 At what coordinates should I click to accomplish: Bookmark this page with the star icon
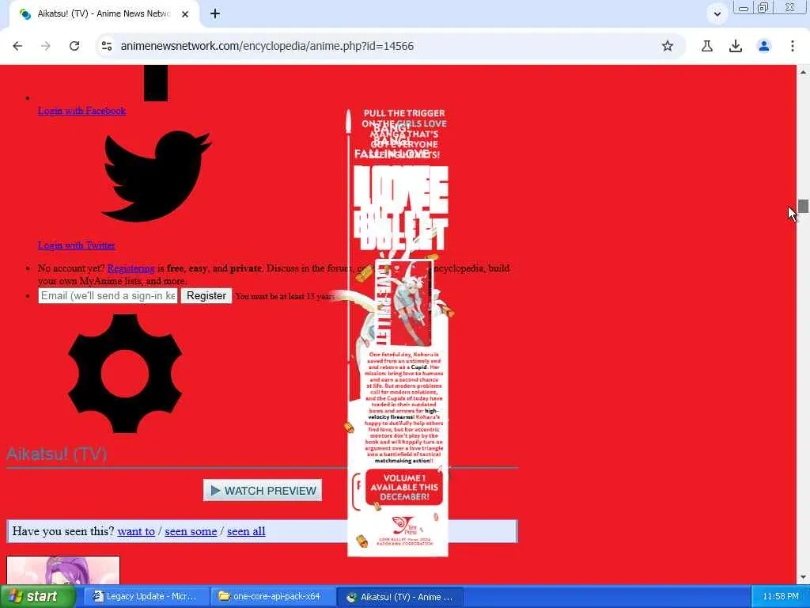(x=668, y=46)
